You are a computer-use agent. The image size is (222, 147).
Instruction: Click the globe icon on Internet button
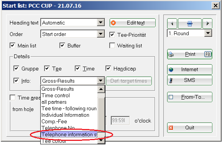pos(171,69)
